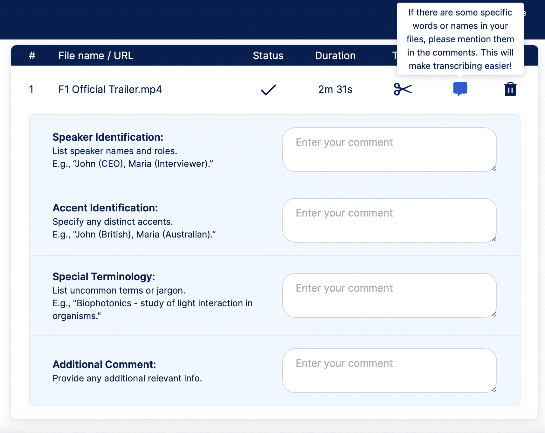Click the status checkmark for the uploaded file
This screenshot has width=545, height=433.
tap(268, 89)
